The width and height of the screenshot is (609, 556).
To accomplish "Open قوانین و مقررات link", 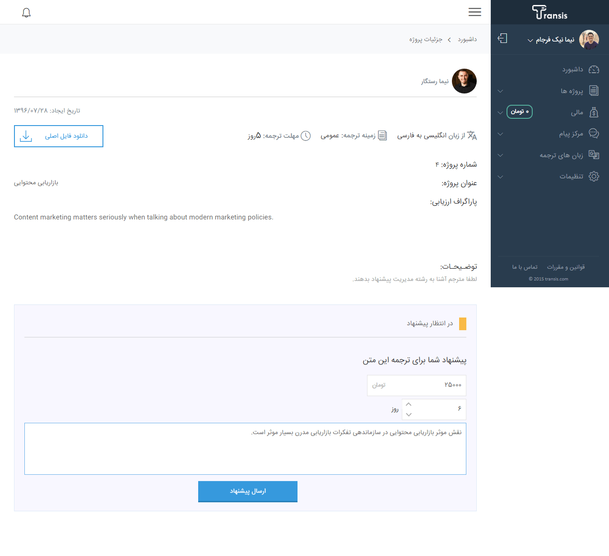I will click(566, 267).
